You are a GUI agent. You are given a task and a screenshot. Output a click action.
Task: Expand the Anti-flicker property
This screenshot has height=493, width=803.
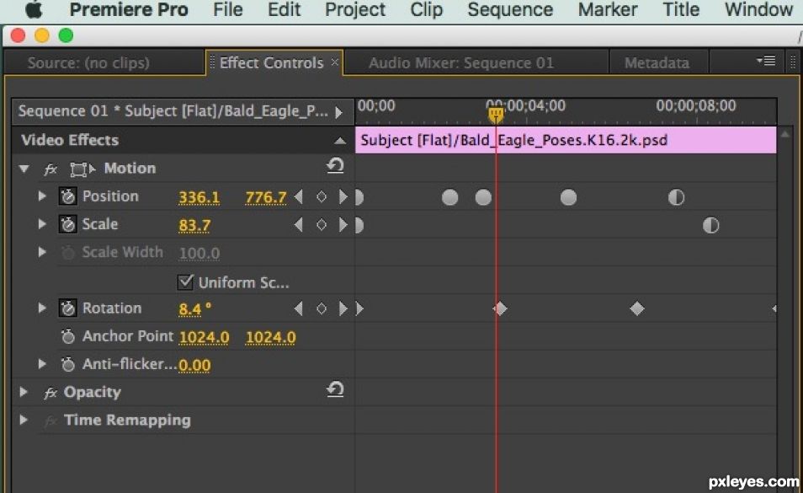(42, 364)
